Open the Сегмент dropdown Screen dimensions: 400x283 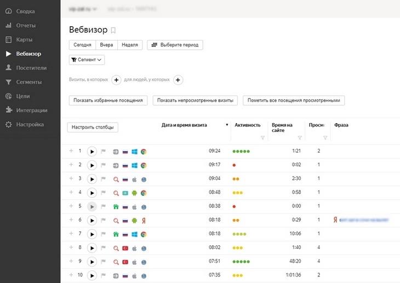click(87, 60)
